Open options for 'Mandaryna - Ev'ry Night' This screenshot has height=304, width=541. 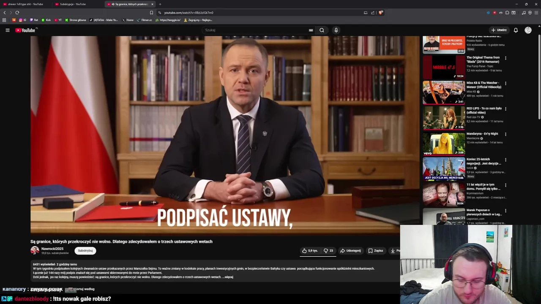[505, 134]
